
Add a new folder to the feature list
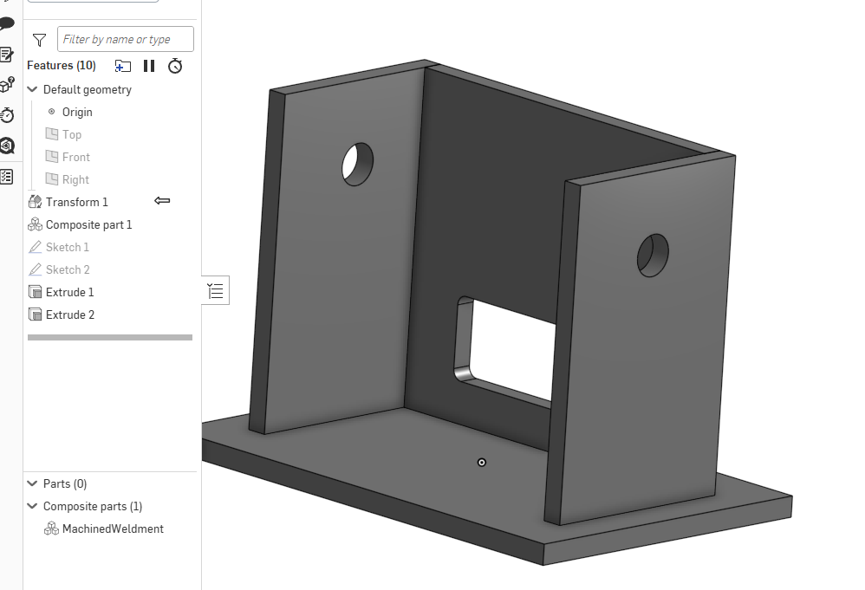122,66
